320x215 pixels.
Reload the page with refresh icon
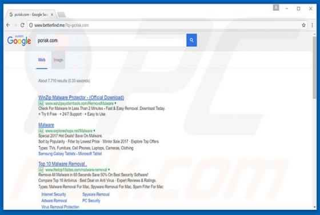point(22,25)
